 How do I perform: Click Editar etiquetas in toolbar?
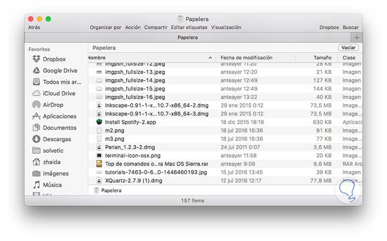[189, 28]
